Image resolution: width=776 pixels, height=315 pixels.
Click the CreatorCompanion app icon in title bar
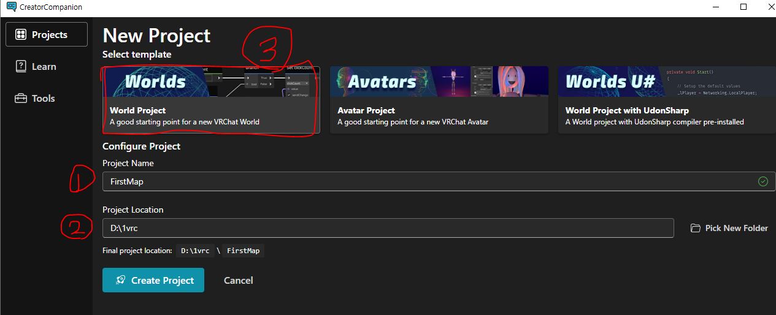pos(10,7)
